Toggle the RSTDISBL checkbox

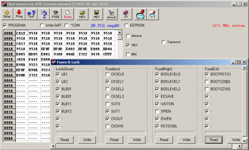coord(157,126)
